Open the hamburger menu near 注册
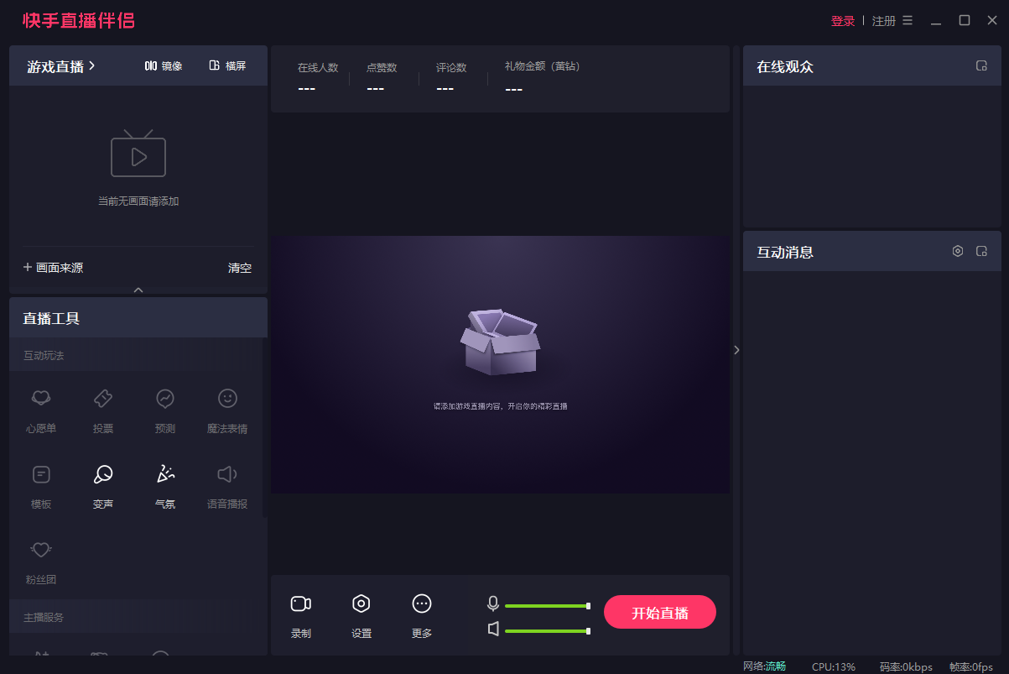 [909, 20]
